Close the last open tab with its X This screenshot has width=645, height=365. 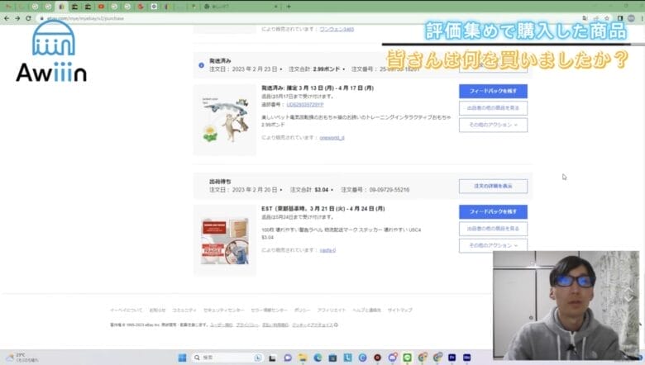[x=275, y=7]
